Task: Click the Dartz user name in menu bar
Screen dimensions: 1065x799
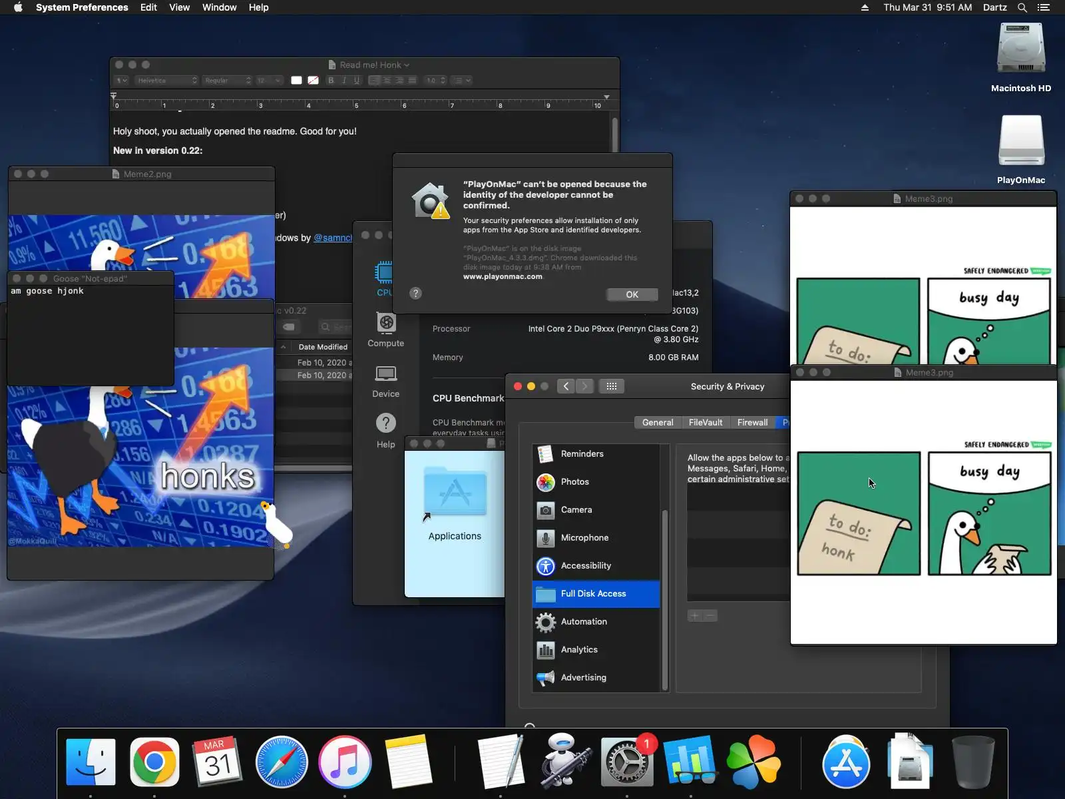Action: [x=995, y=7]
